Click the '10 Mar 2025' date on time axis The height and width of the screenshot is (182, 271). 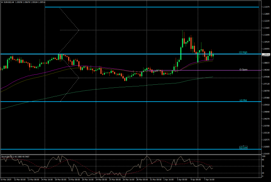point(6,179)
